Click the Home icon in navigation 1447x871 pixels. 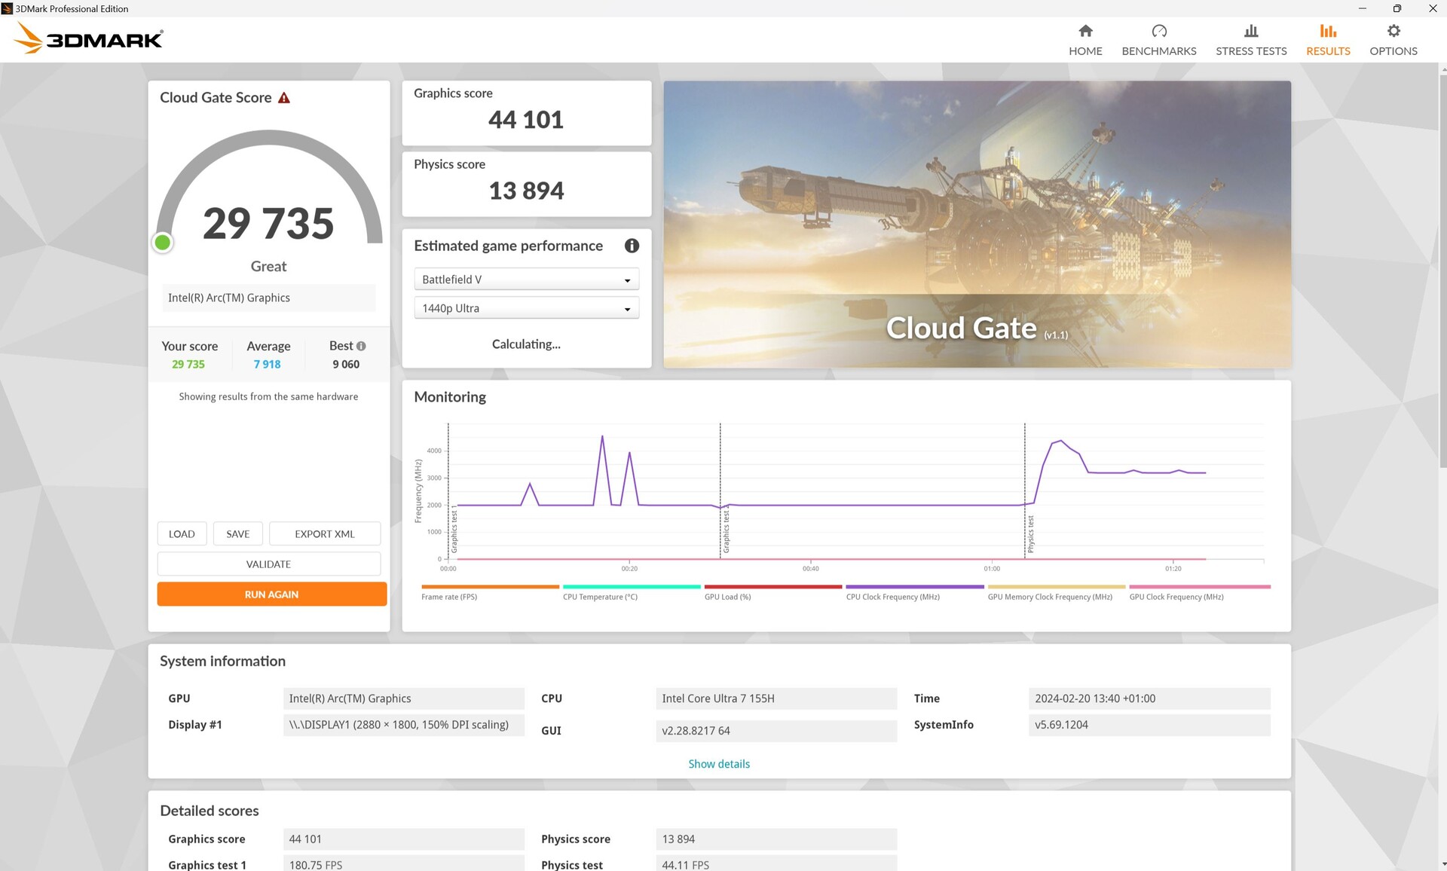1085,31
